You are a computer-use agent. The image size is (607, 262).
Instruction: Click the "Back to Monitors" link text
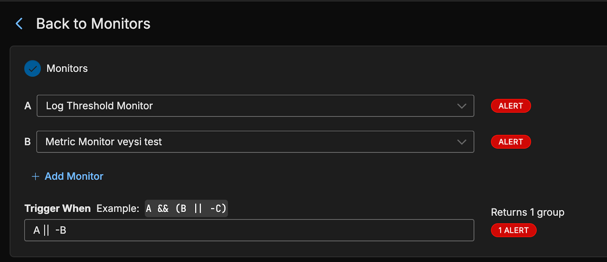coord(93,23)
